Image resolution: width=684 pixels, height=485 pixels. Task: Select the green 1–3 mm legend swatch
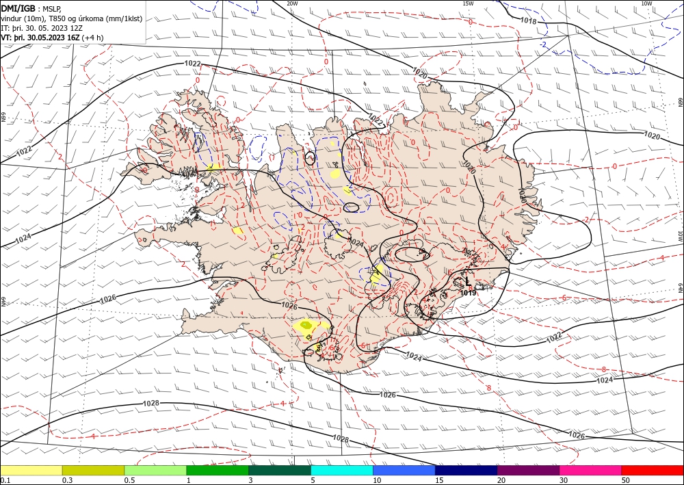[218, 470]
